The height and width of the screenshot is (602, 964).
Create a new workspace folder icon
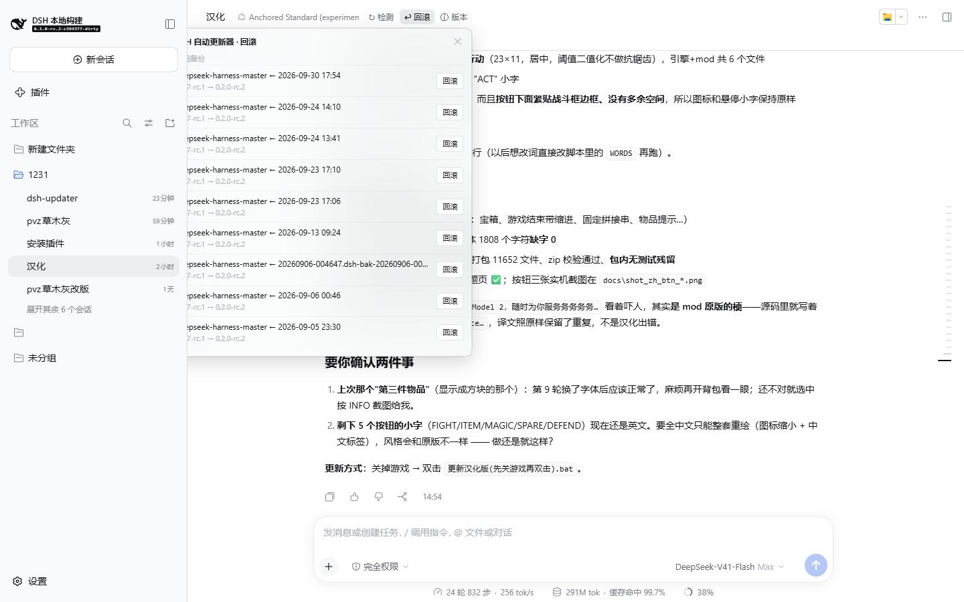click(170, 123)
